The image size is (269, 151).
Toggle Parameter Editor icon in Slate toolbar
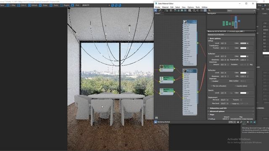coord(205,10)
